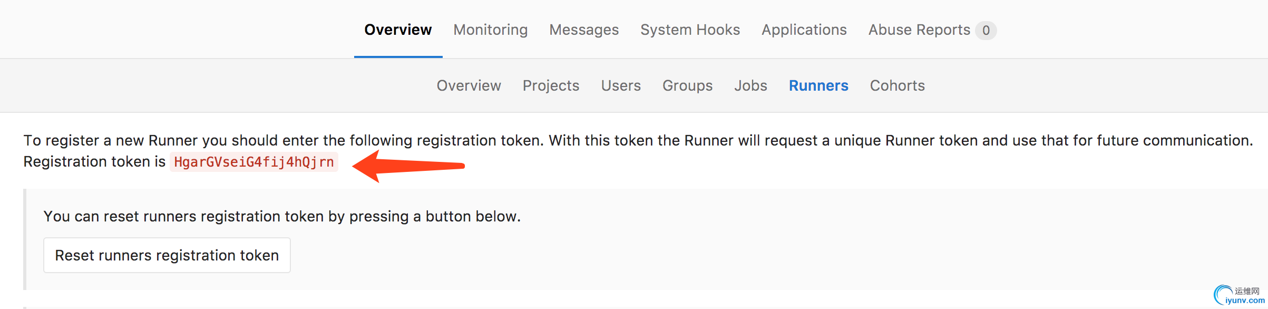The width and height of the screenshot is (1268, 309).
Task: Click Reset runners registration token button
Action: 167,255
